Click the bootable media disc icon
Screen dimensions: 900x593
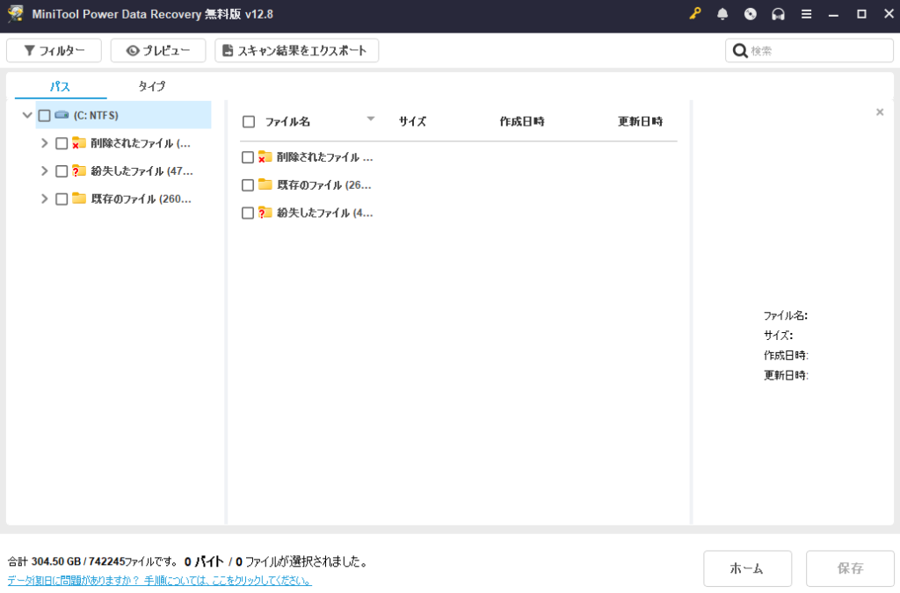coord(750,14)
